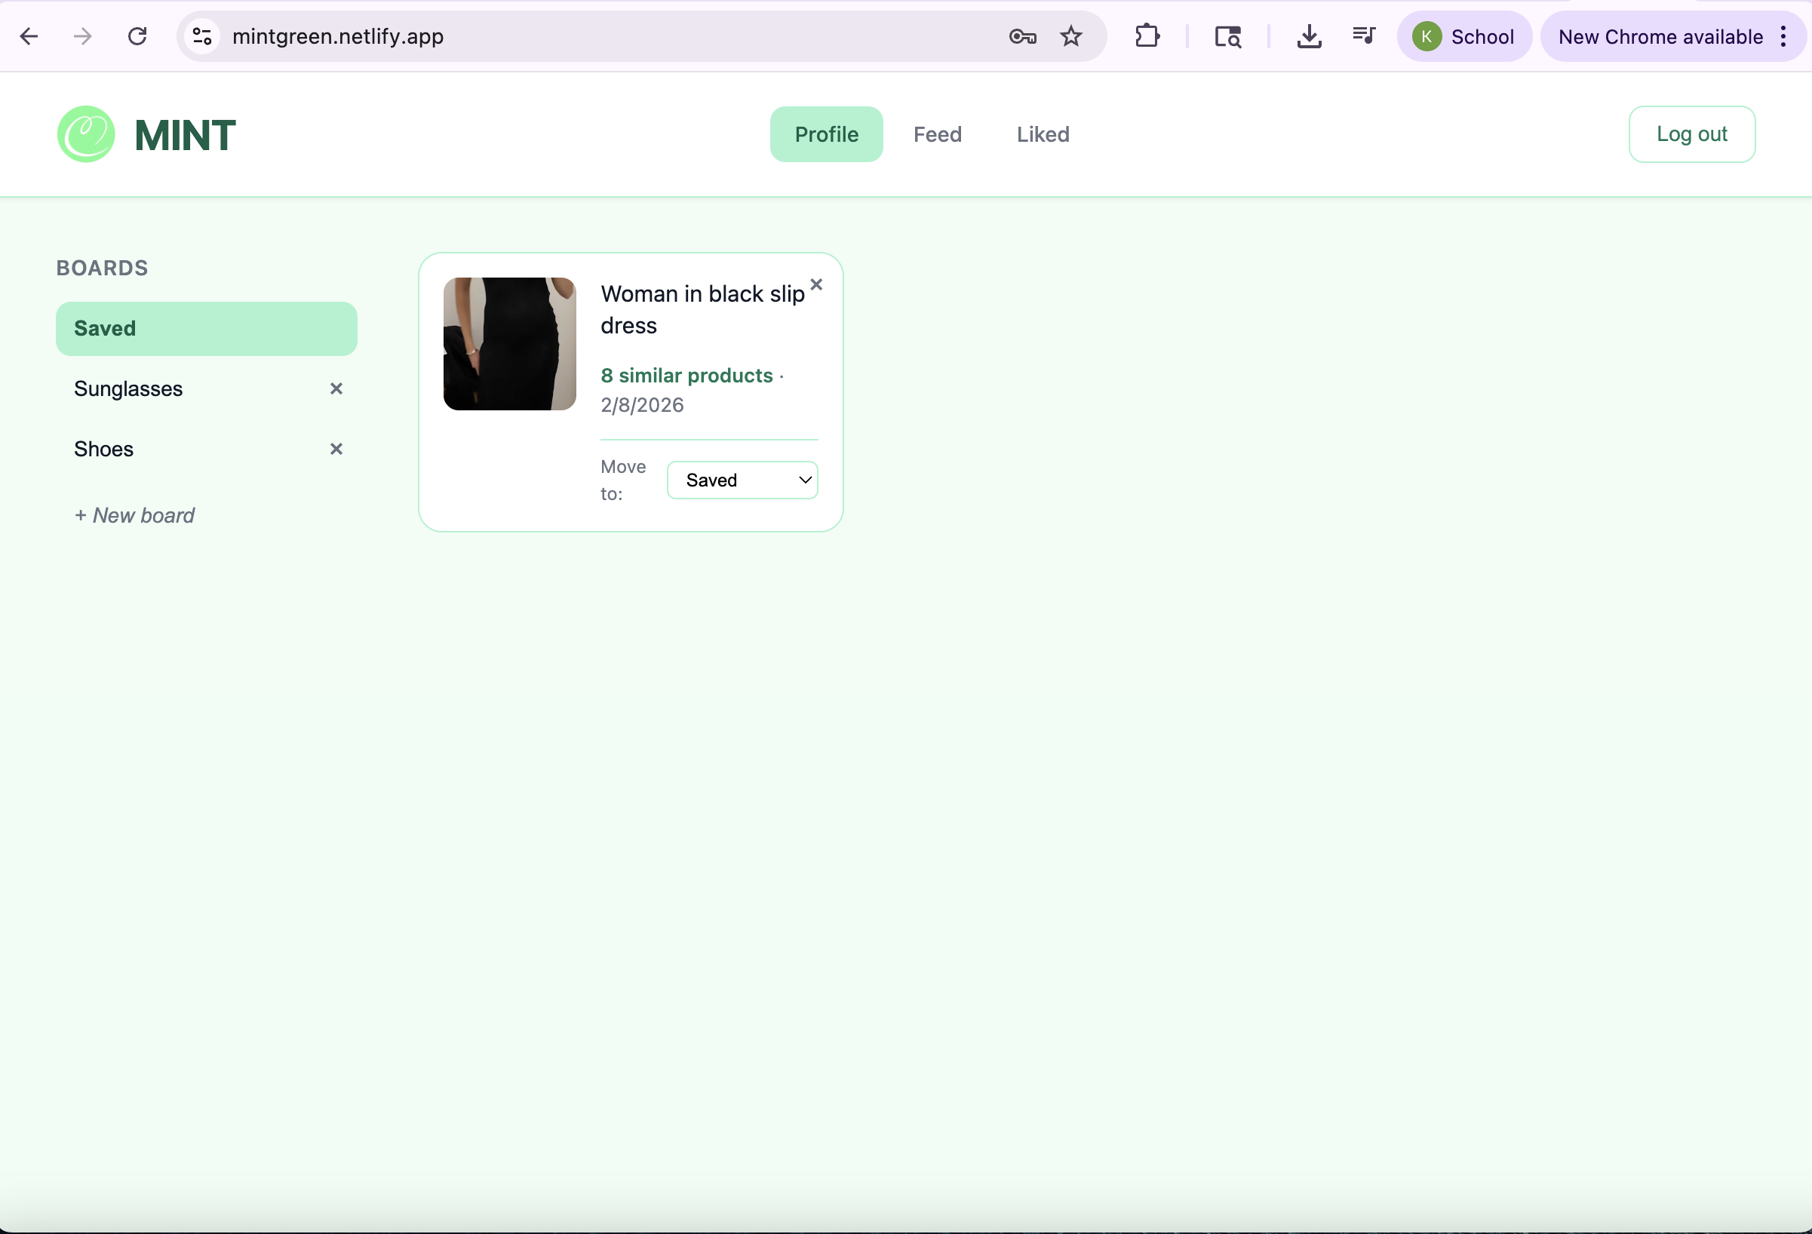The width and height of the screenshot is (1812, 1234).
Task: Dismiss the black slip dress card
Action: pos(816,284)
